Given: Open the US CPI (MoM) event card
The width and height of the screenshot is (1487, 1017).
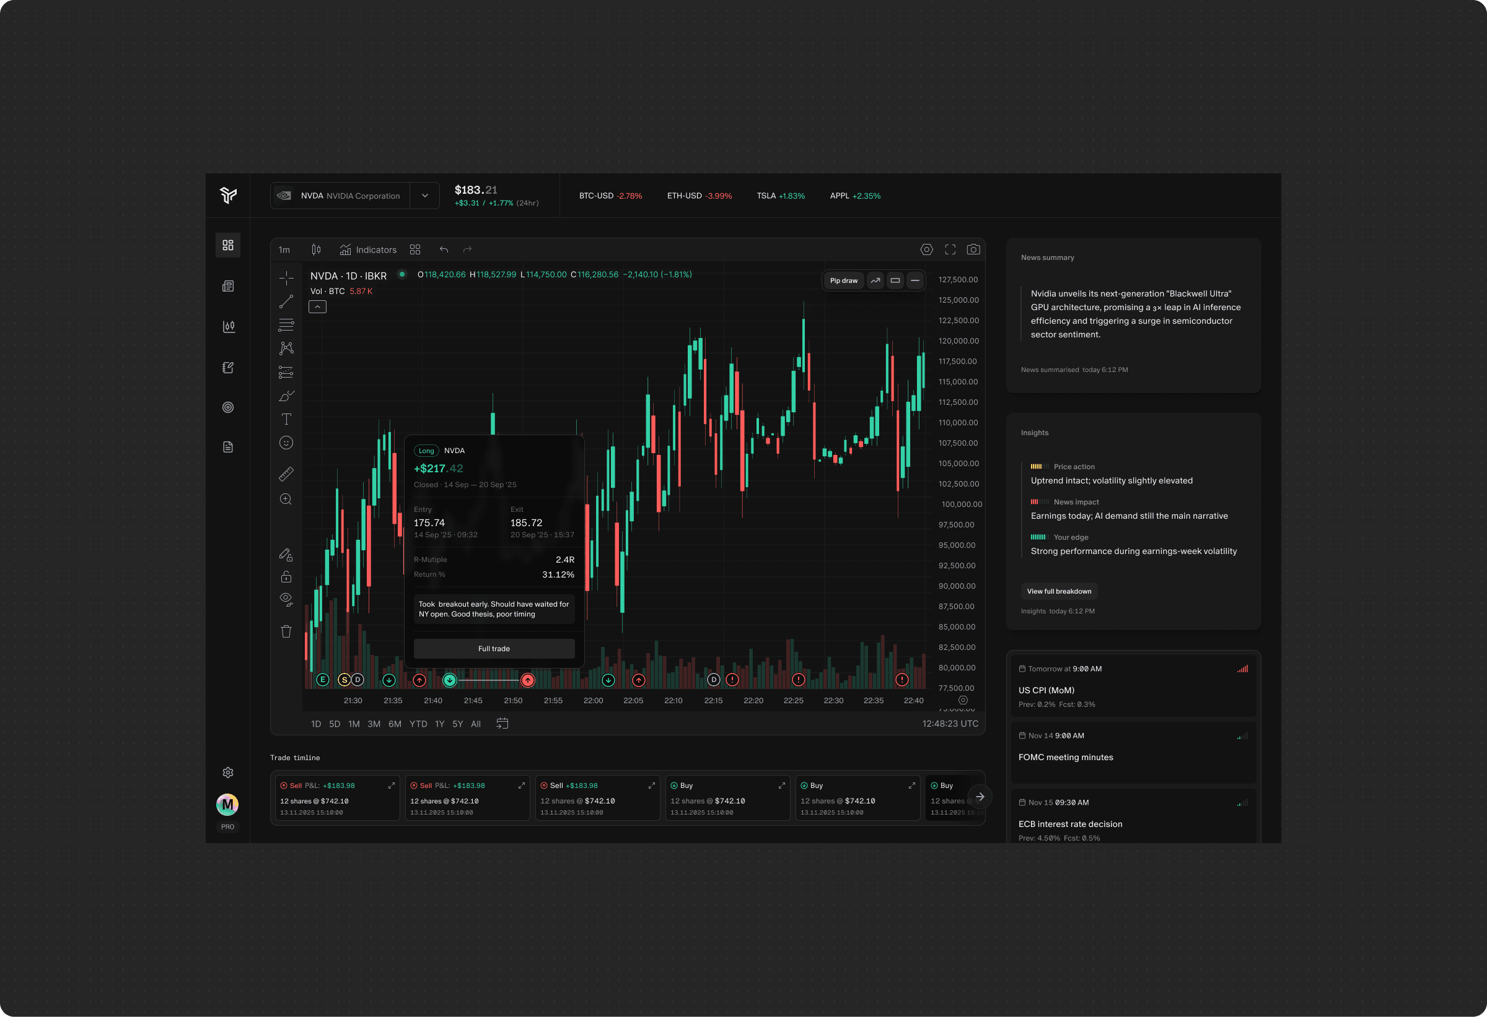Looking at the screenshot, I should [1133, 686].
